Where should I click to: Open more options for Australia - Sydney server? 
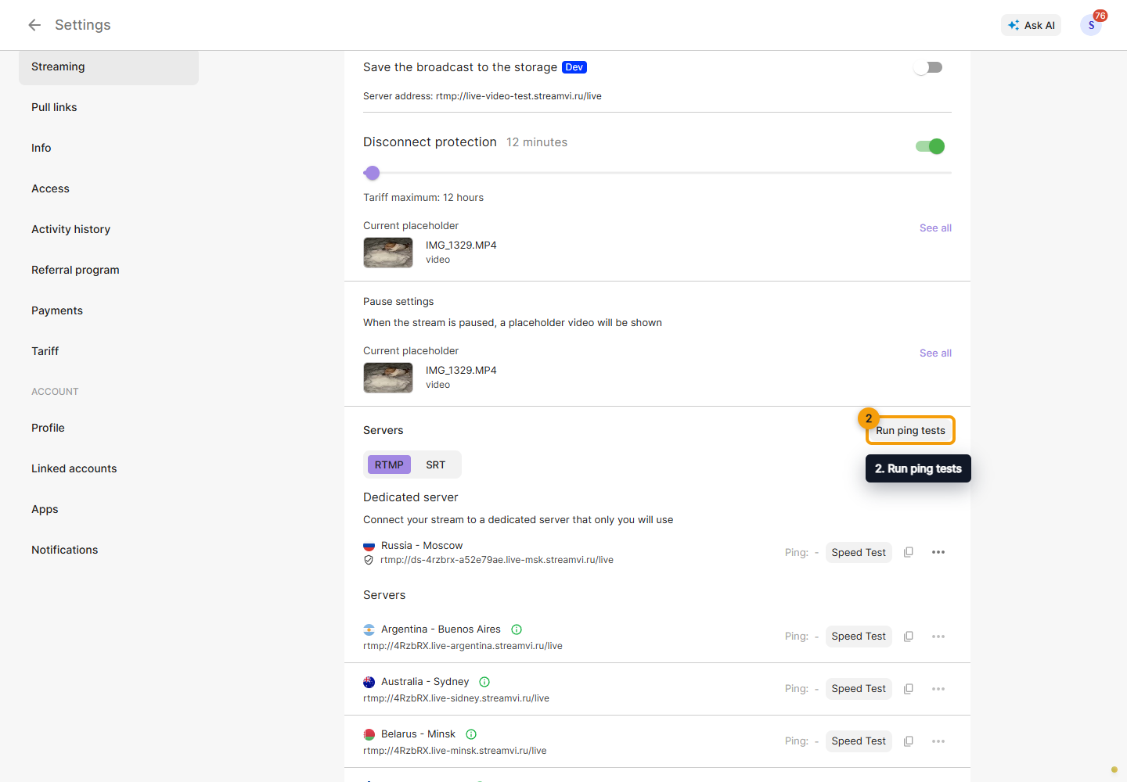[x=938, y=689]
